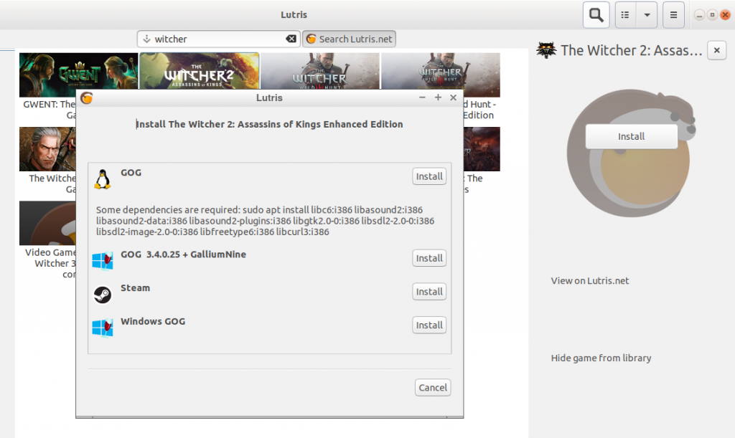Select the GWENT game banner

[x=79, y=75]
